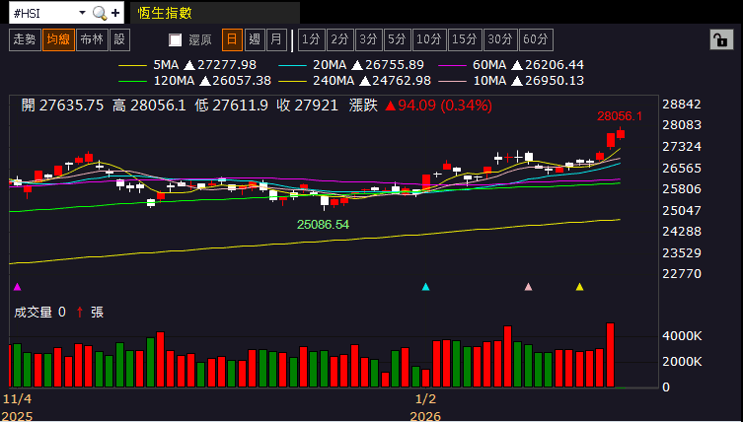Switch to 走勢 trend view

point(25,39)
